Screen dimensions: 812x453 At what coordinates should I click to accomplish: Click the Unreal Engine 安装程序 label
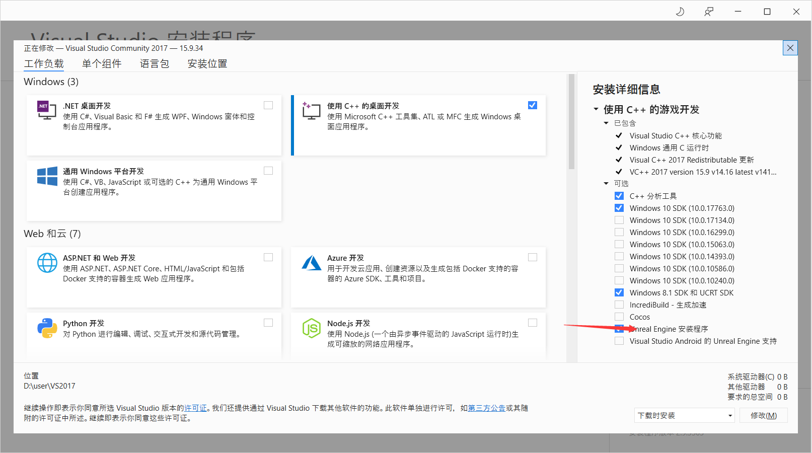click(x=669, y=329)
